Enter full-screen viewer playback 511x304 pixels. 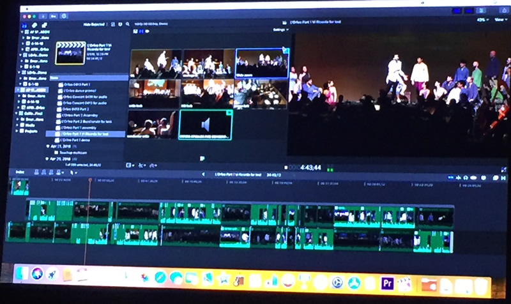(x=504, y=170)
